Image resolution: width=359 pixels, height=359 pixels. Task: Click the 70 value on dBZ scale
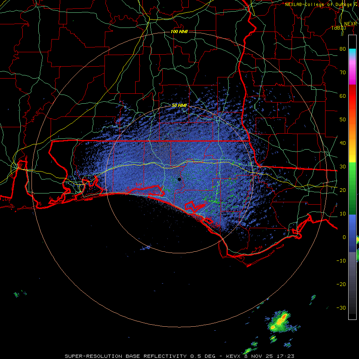343,72
